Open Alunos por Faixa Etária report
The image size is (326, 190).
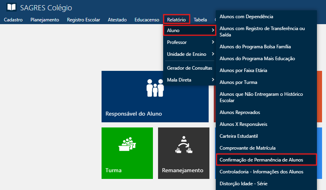click(x=243, y=70)
